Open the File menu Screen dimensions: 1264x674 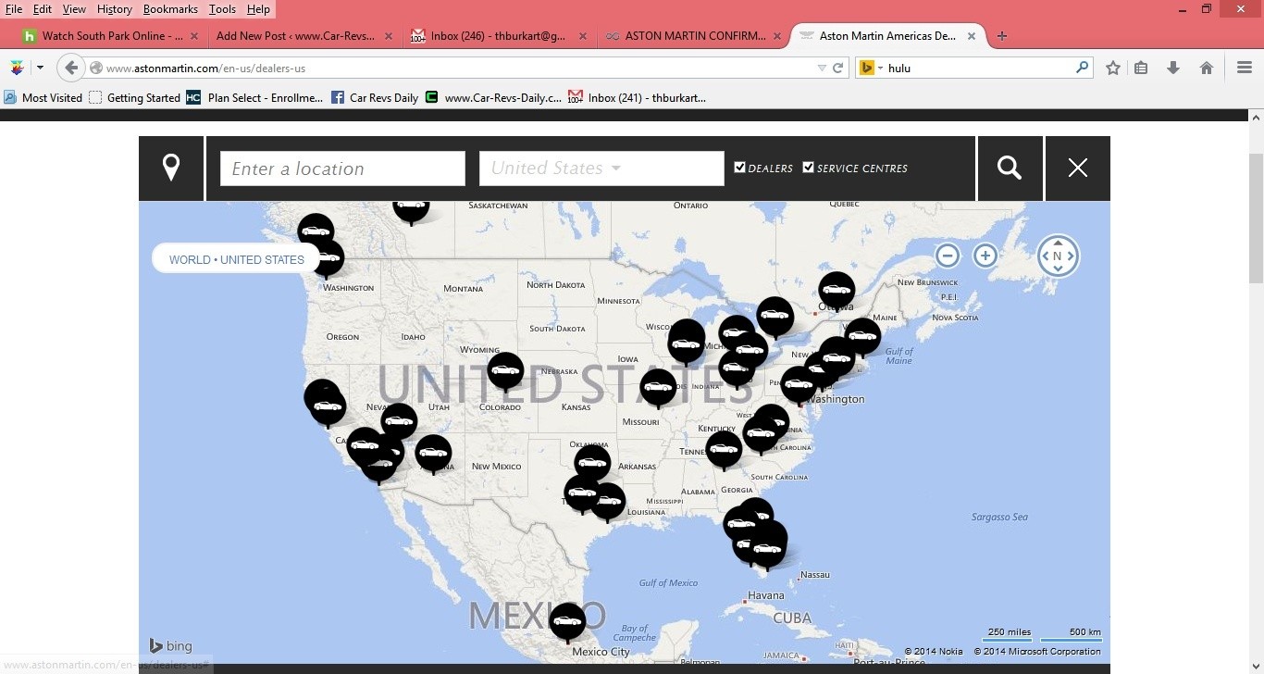point(14,9)
